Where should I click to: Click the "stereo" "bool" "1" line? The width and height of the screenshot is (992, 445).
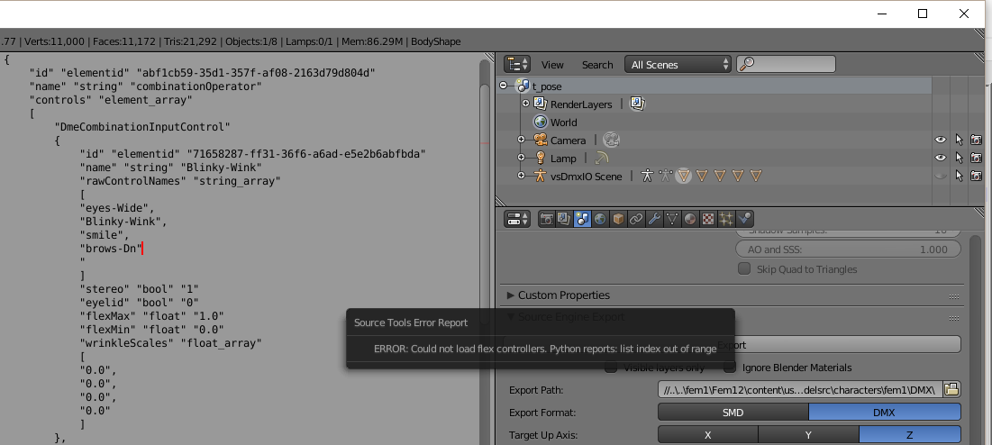pos(139,289)
